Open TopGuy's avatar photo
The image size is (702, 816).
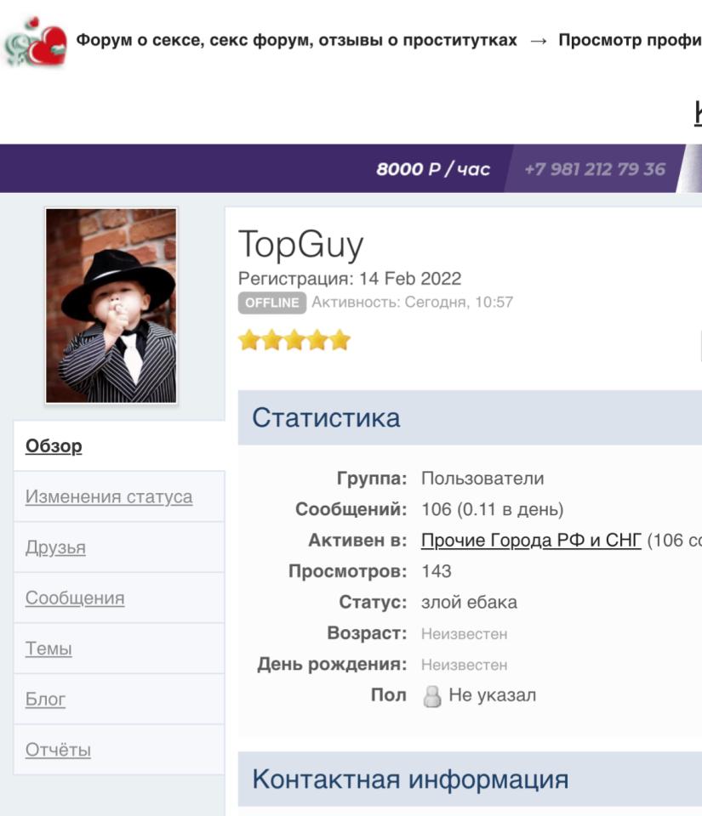pos(111,305)
